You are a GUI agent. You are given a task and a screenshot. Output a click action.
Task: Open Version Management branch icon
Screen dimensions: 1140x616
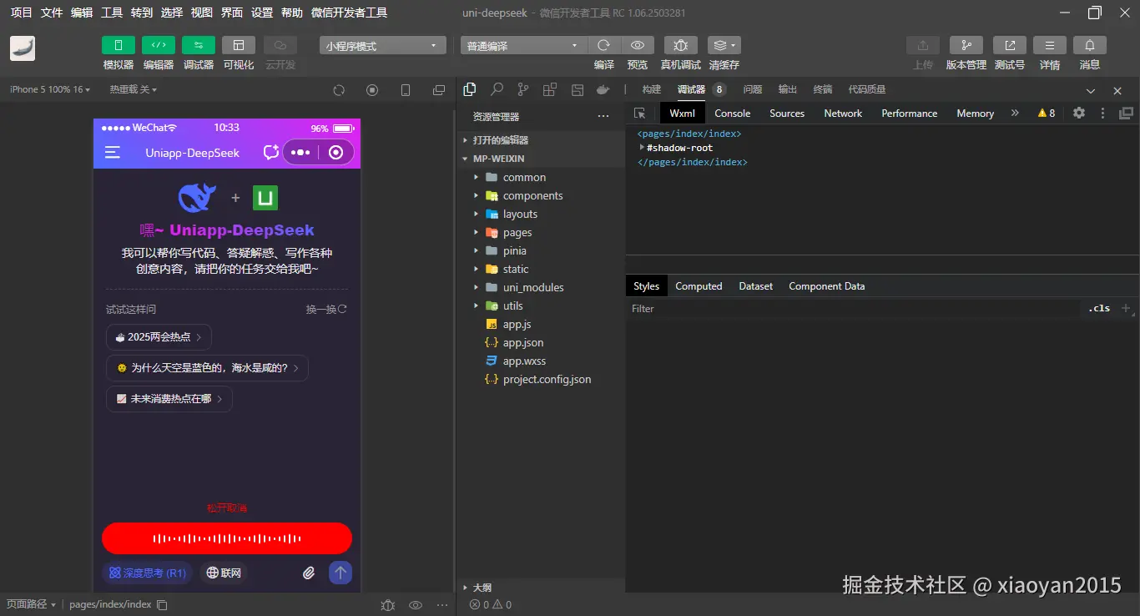point(966,46)
